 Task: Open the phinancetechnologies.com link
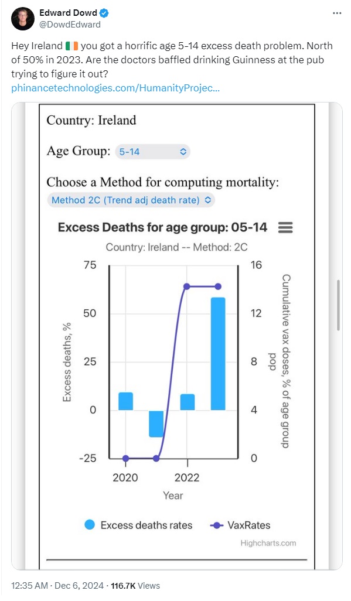(115, 88)
